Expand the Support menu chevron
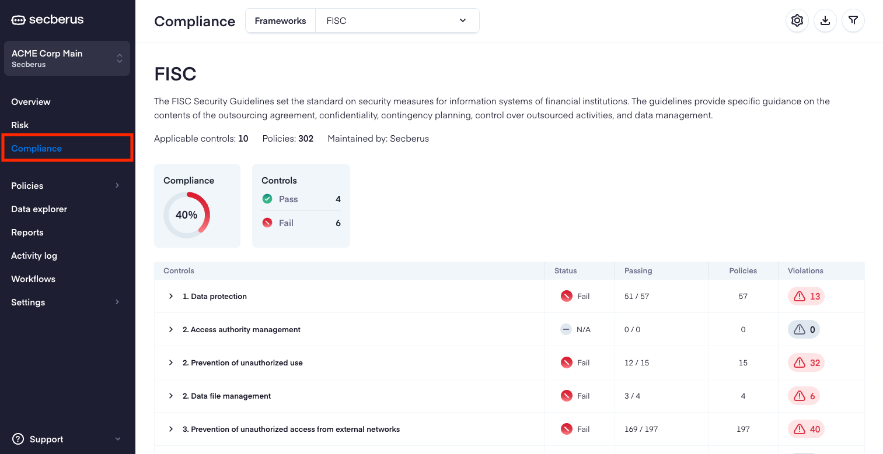 (118, 439)
